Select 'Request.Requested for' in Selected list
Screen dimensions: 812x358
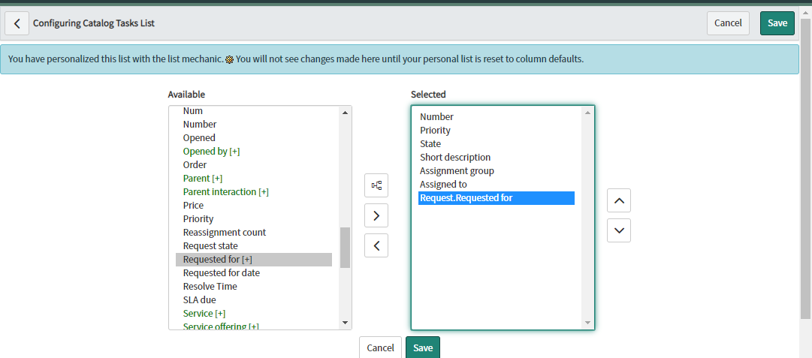[496, 198]
